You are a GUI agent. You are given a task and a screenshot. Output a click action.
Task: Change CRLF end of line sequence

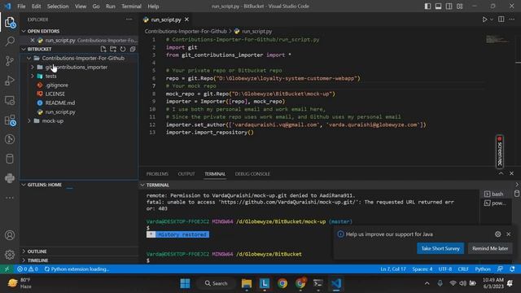tap(463, 269)
